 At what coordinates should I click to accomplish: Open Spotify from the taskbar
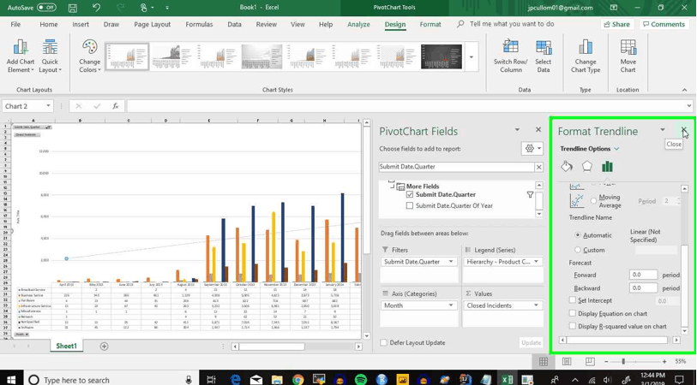[360, 379]
